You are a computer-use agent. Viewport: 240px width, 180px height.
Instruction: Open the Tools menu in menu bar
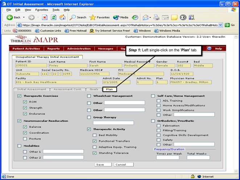[55, 9]
